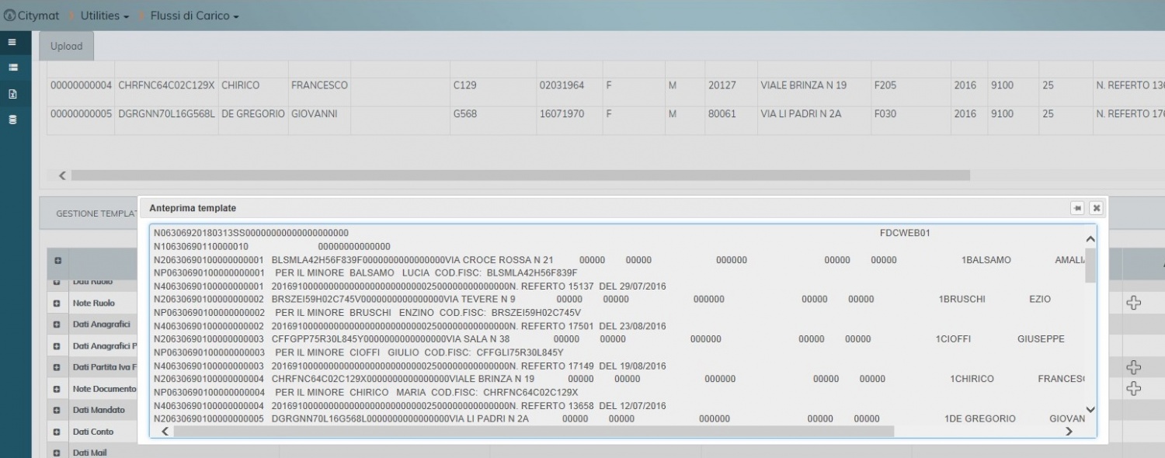Expand the Dati Mandato row
Image resolution: width=1165 pixels, height=458 pixels.
point(57,410)
